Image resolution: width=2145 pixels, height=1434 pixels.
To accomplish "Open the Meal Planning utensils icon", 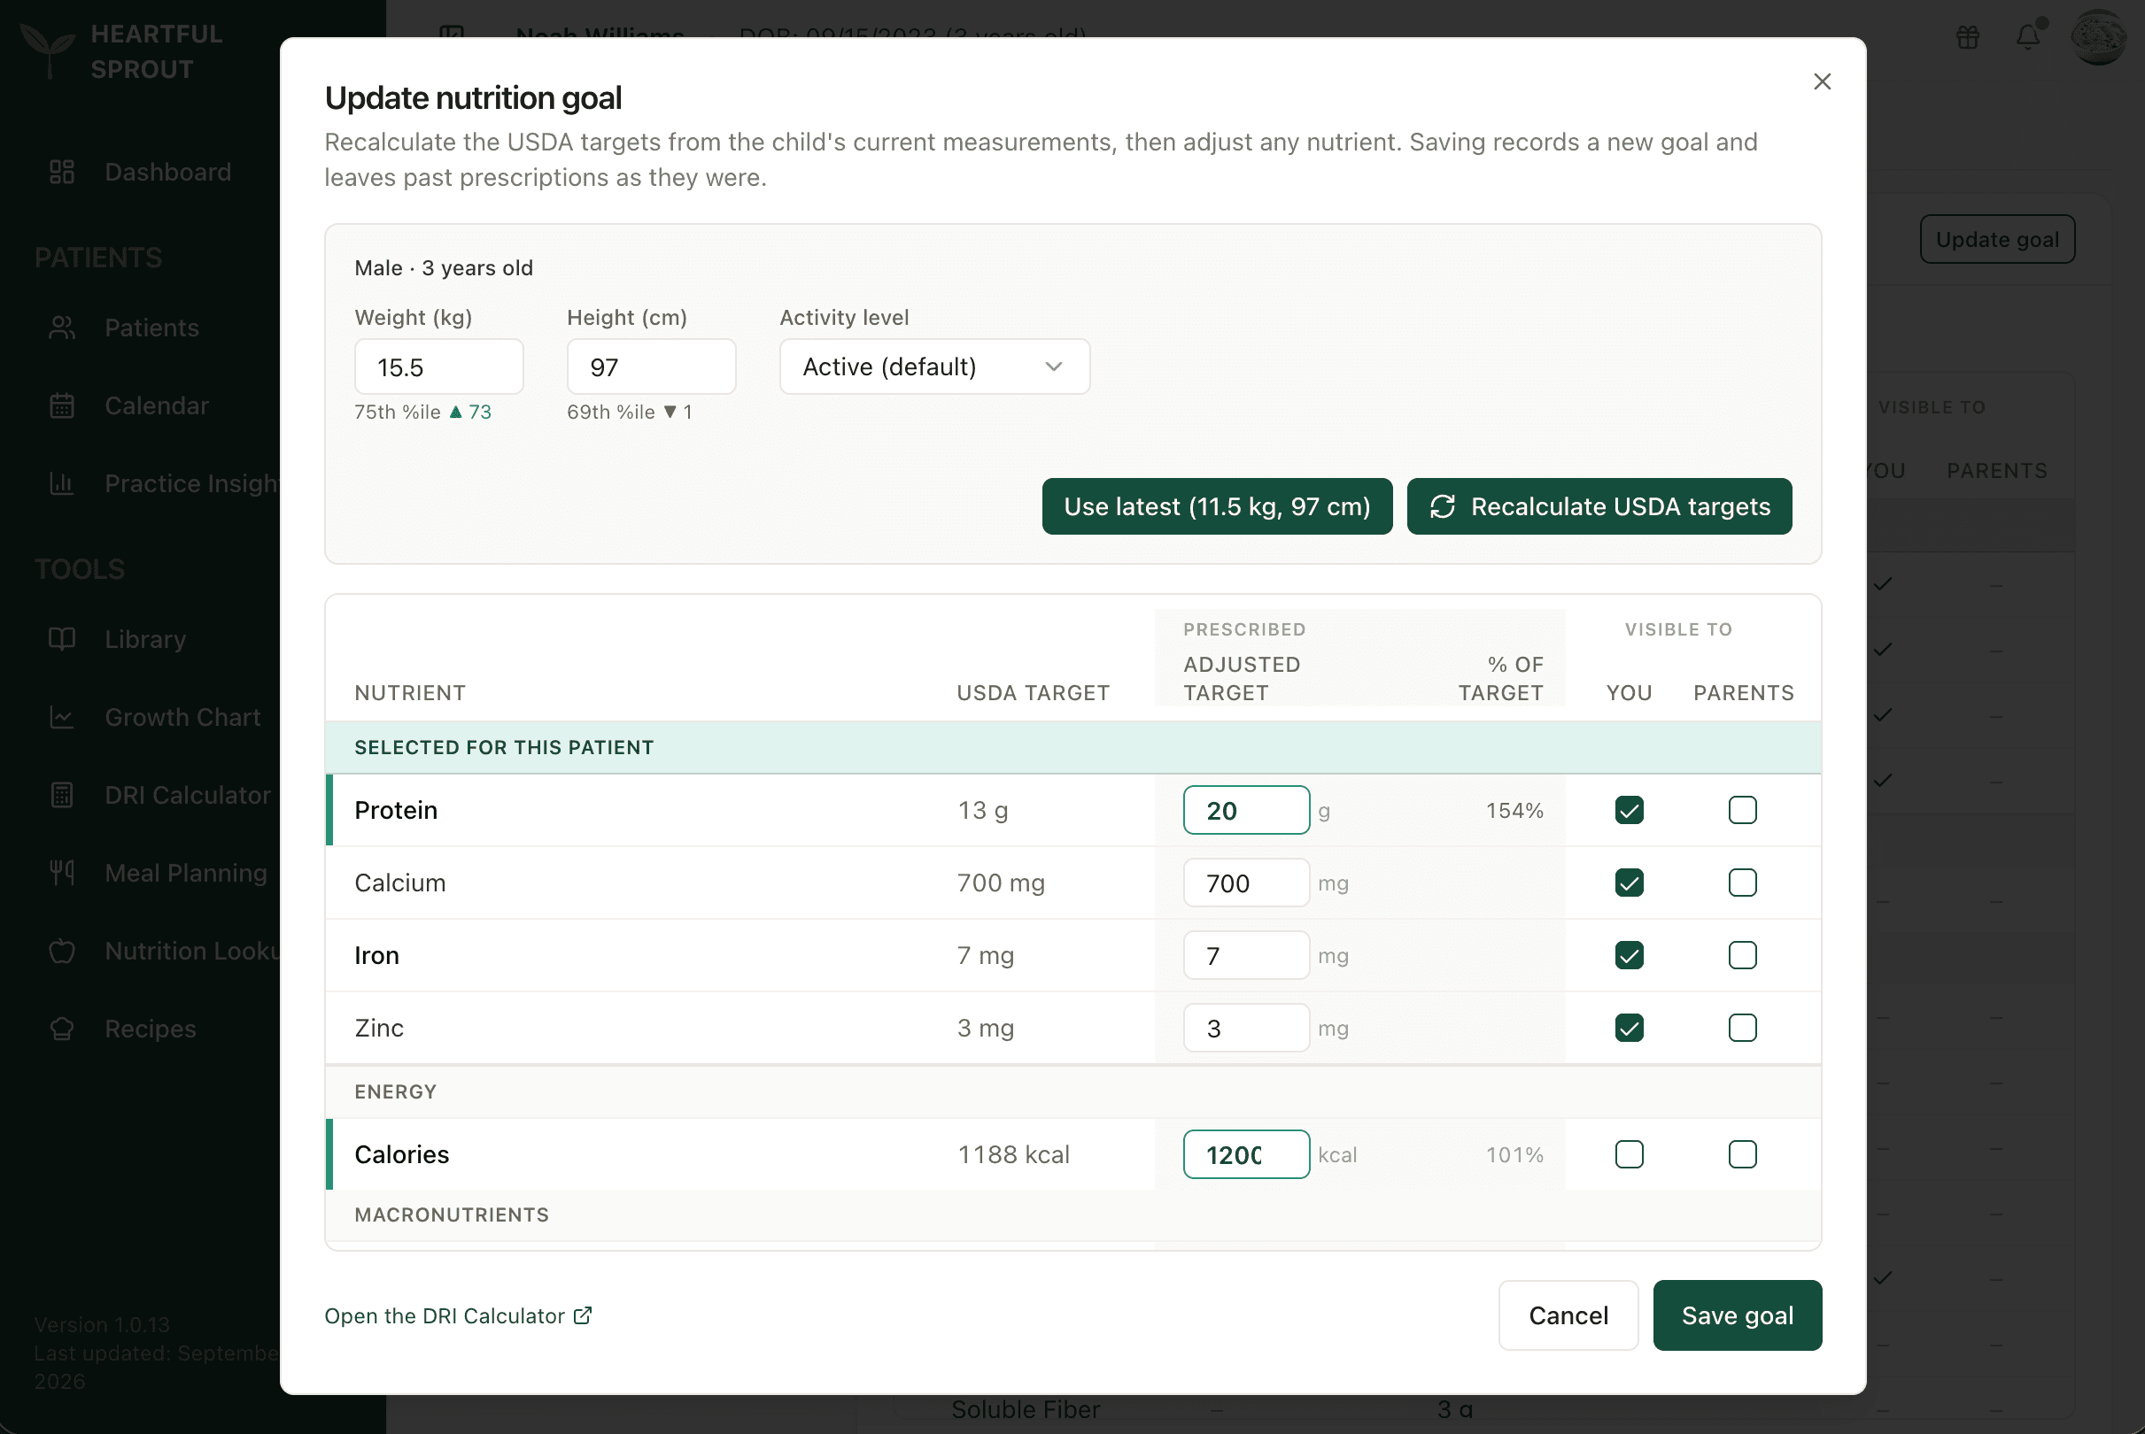I will [x=61, y=873].
